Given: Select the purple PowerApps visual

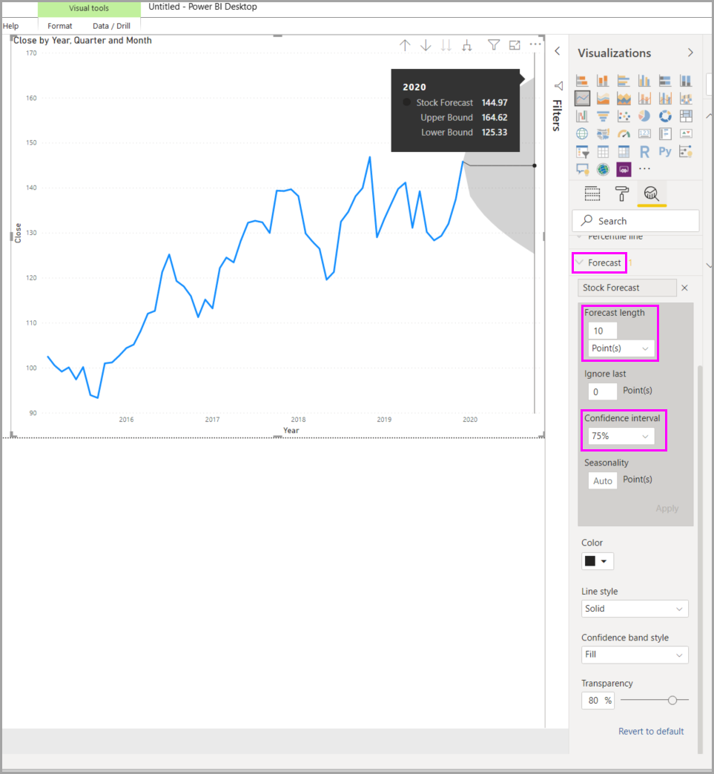Looking at the screenshot, I should pyautogui.click(x=624, y=169).
